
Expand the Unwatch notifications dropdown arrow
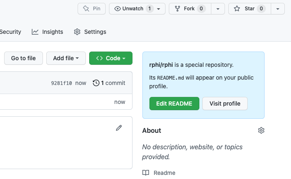pos(159,9)
